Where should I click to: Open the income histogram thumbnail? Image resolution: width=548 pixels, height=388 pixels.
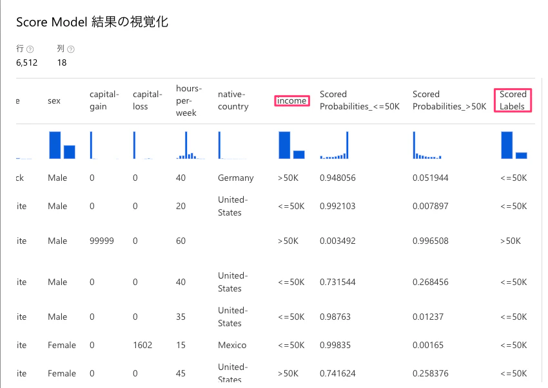tap(291, 145)
